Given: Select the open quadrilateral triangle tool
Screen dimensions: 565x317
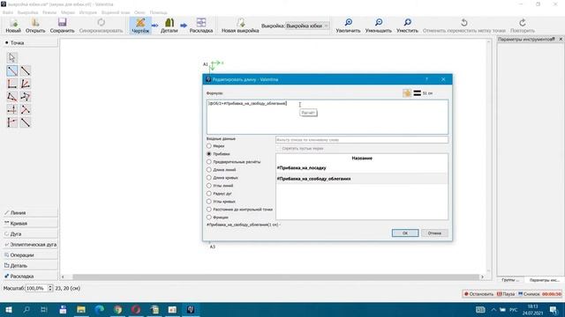Looking at the screenshot, I should pyautogui.click(x=26, y=97).
